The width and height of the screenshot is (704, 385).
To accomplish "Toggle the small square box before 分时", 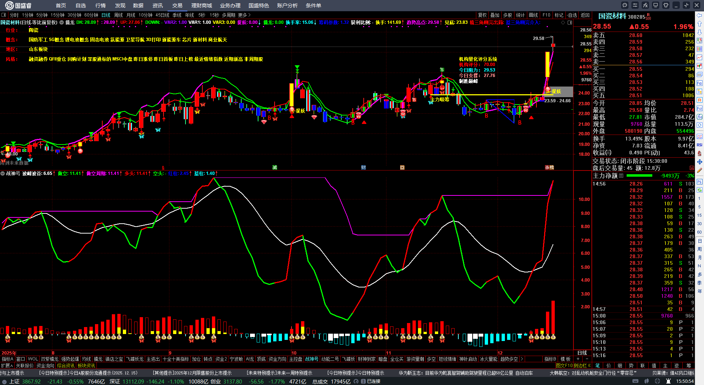I will pyautogui.click(x=4, y=15).
